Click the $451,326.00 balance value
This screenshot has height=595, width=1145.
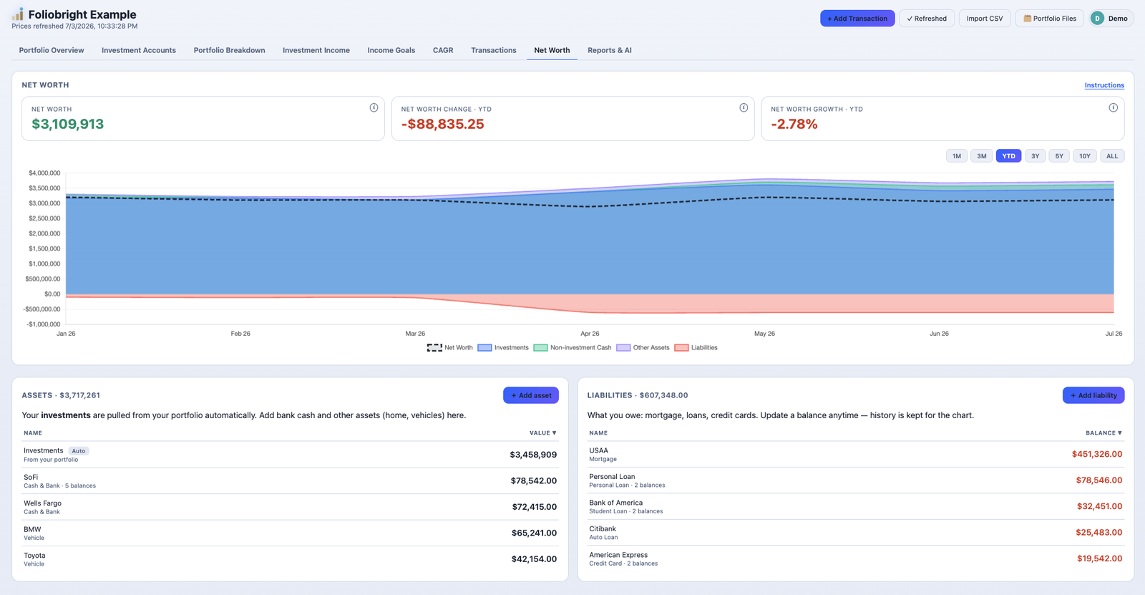click(1097, 454)
